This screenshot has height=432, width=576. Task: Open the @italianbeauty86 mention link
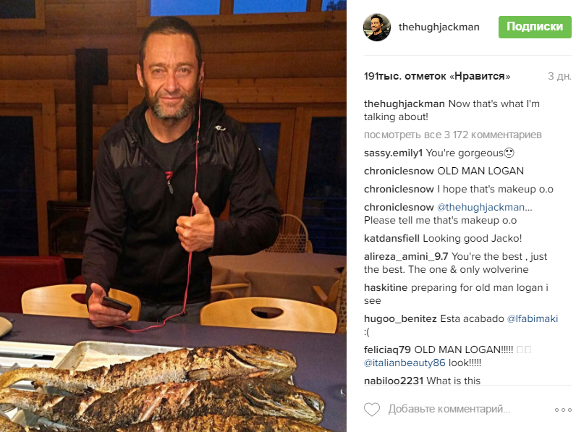(405, 363)
